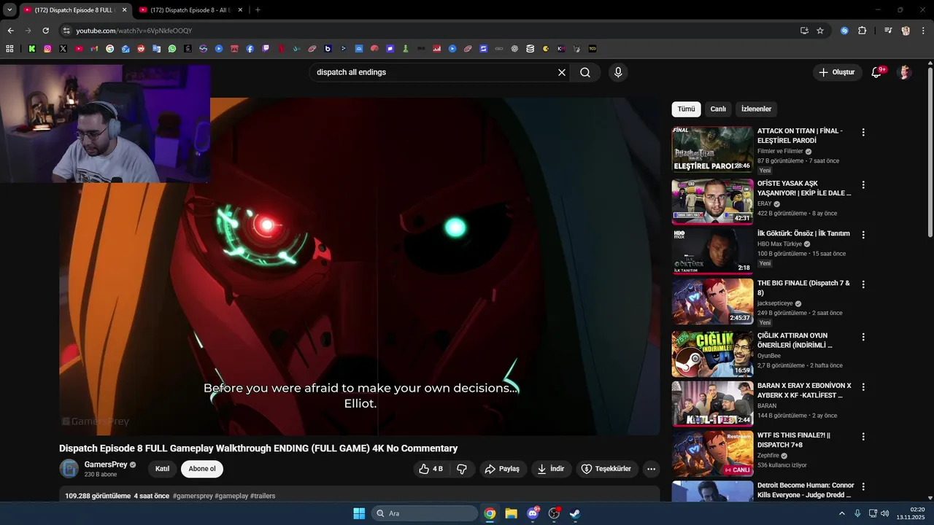Like the video with thumbs up
Image resolution: width=934 pixels, height=525 pixels.
tap(431, 469)
